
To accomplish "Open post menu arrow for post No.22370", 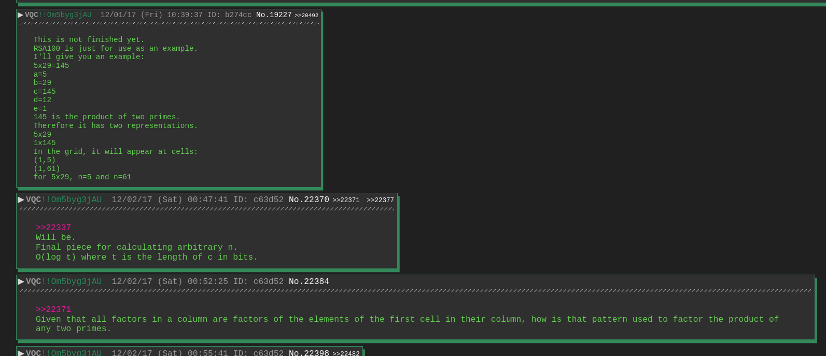I will [21, 200].
